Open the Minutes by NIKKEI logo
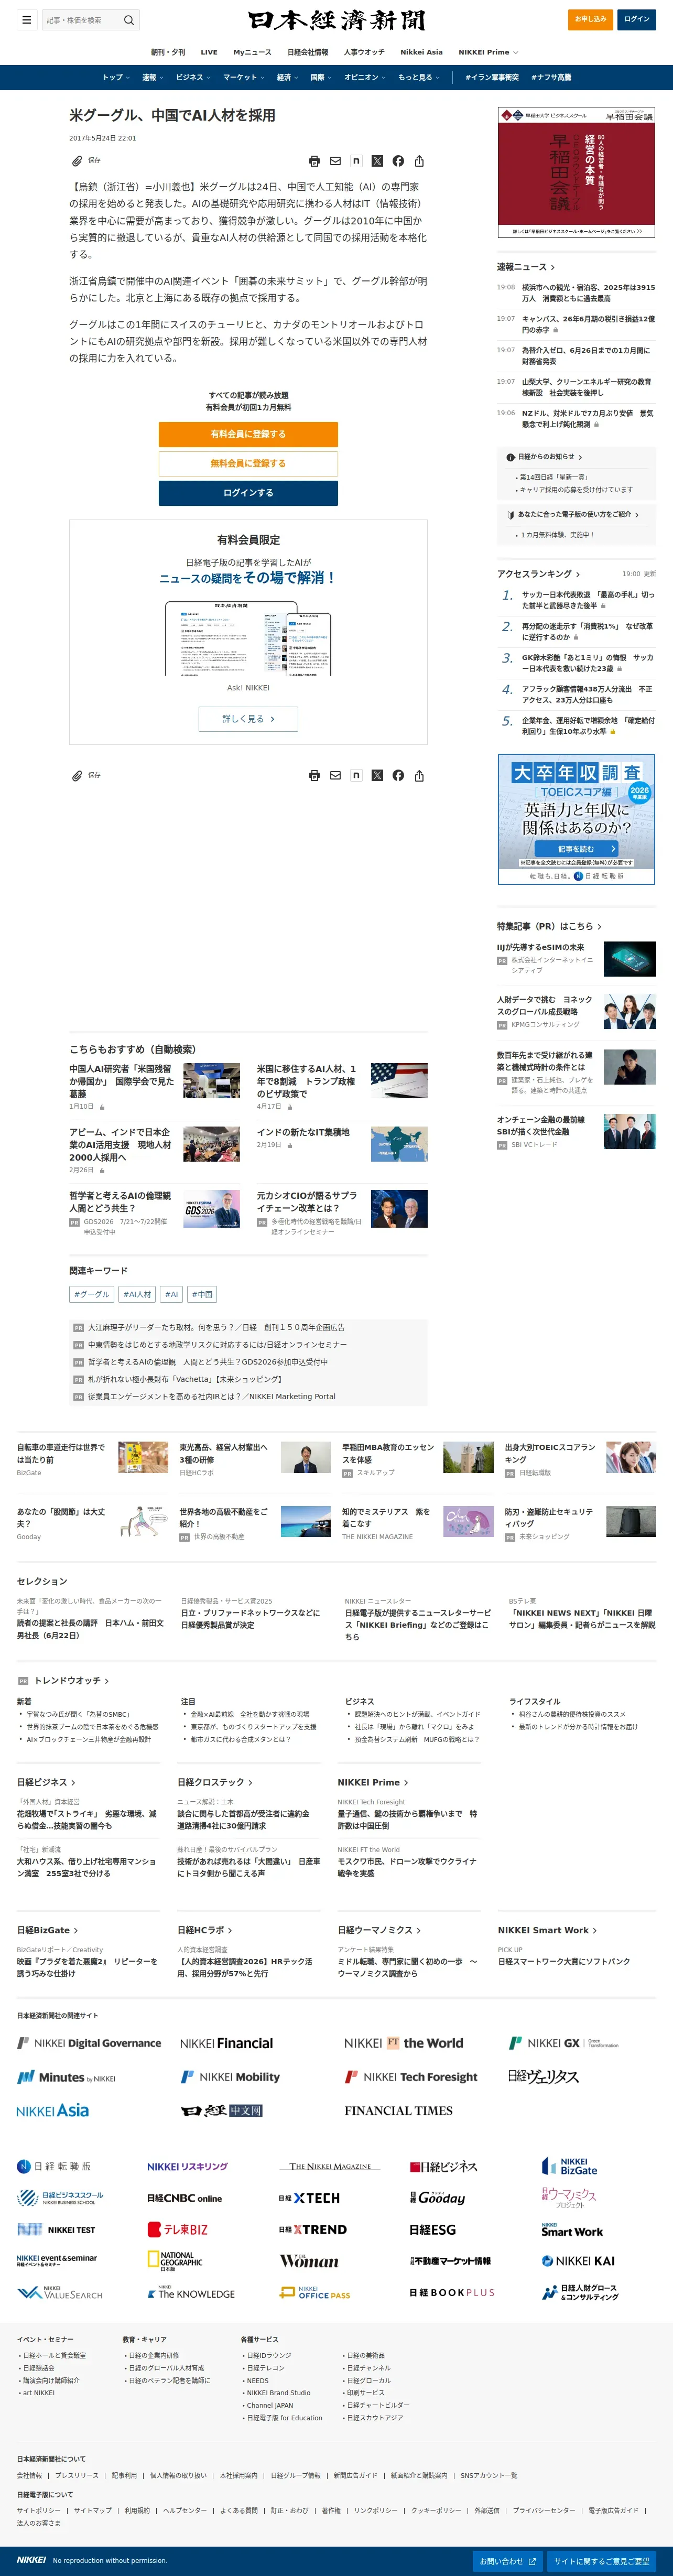The height and width of the screenshot is (2576, 673). tap(66, 2077)
